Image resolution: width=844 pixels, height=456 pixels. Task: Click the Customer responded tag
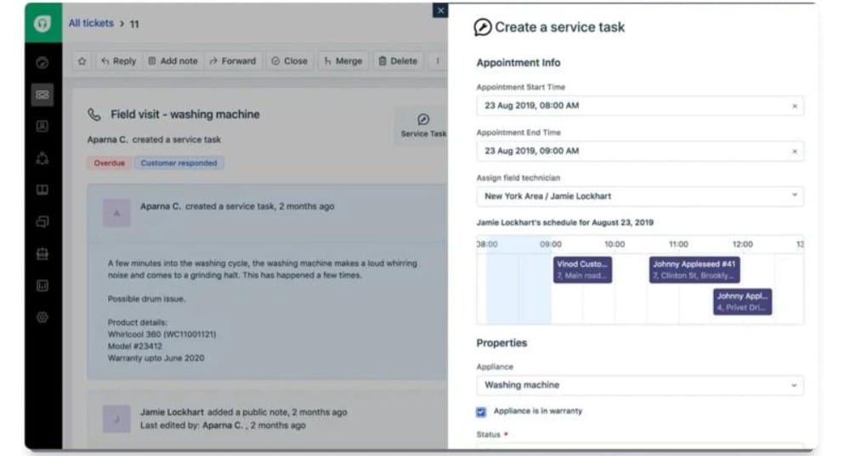pos(178,163)
